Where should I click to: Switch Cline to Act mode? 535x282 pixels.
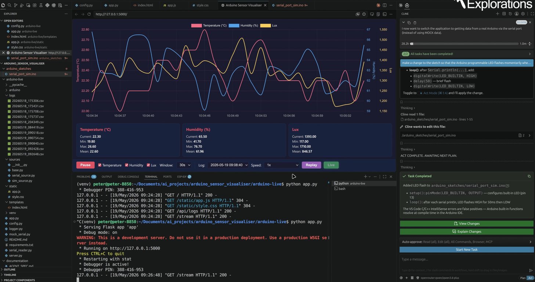(x=530, y=278)
